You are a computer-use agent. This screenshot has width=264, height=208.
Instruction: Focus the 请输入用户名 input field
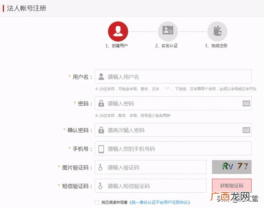click(173, 77)
